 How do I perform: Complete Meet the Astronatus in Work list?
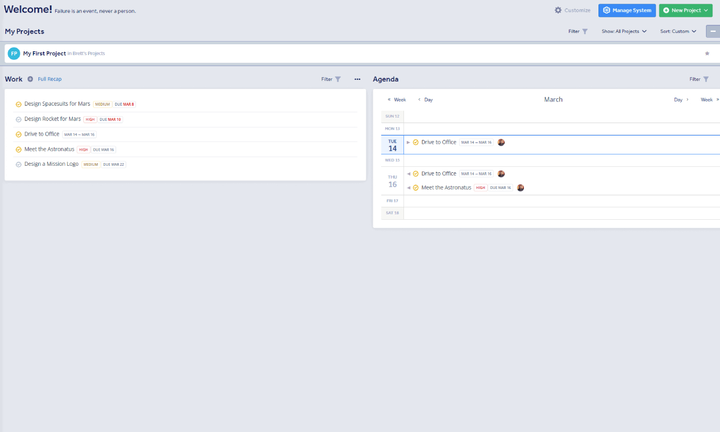(18, 150)
